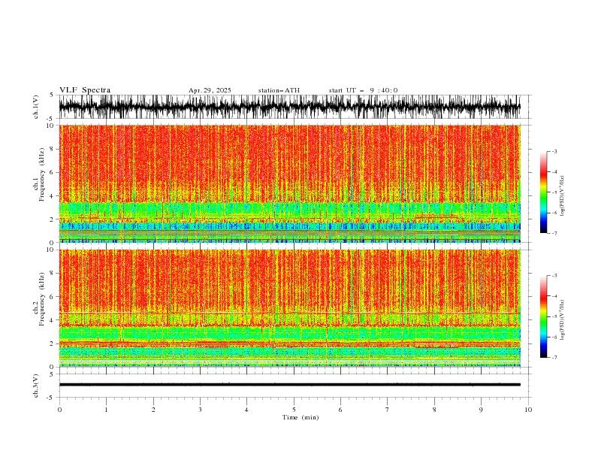Click ch.1 frequency tick label '8'
Image resolution: width=595 pixels, height=460 pixels.
(x=53, y=149)
